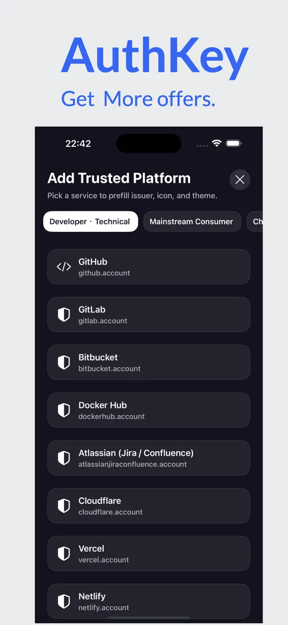The image size is (288, 625).
Task: Click the GitHub code icon
Action: click(x=64, y=267)
